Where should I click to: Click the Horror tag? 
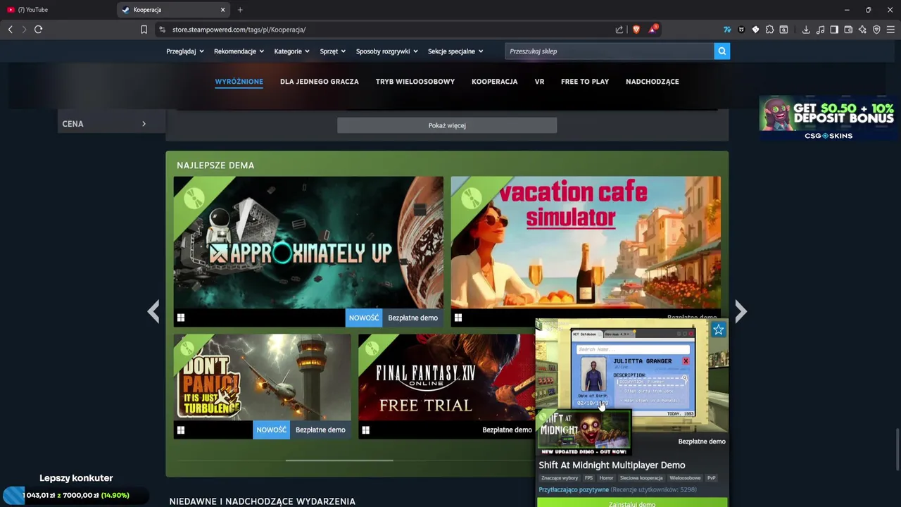click(x=606, y=478)
